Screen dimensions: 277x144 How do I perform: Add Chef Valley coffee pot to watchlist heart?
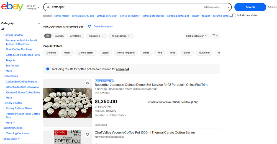(x=88, y=135)
